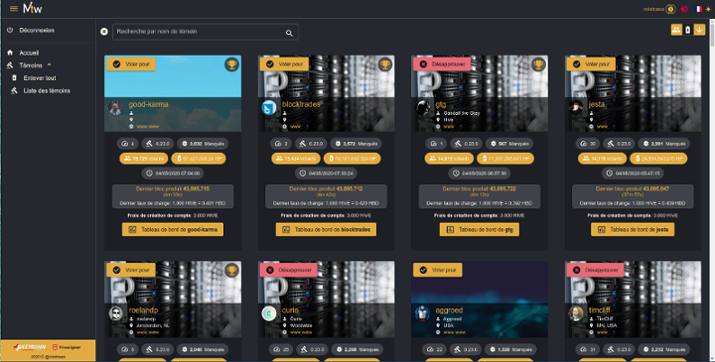
Task: Click good-karma timestamp 04/05/2020 chip
Action: 173,173
